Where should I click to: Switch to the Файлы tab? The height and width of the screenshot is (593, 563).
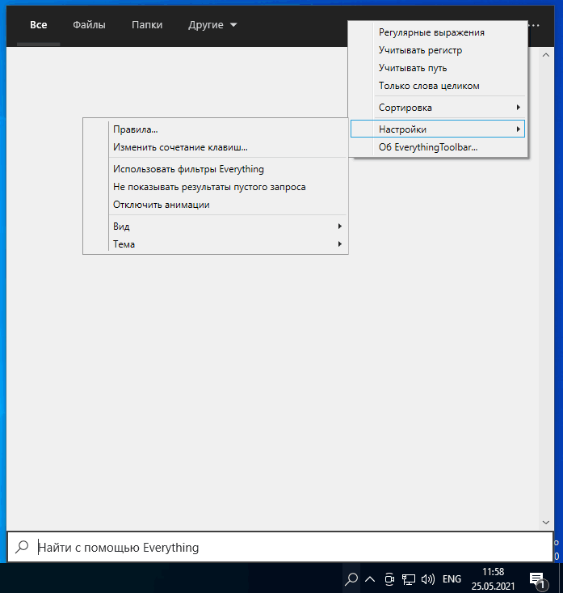tap(89, 25)
